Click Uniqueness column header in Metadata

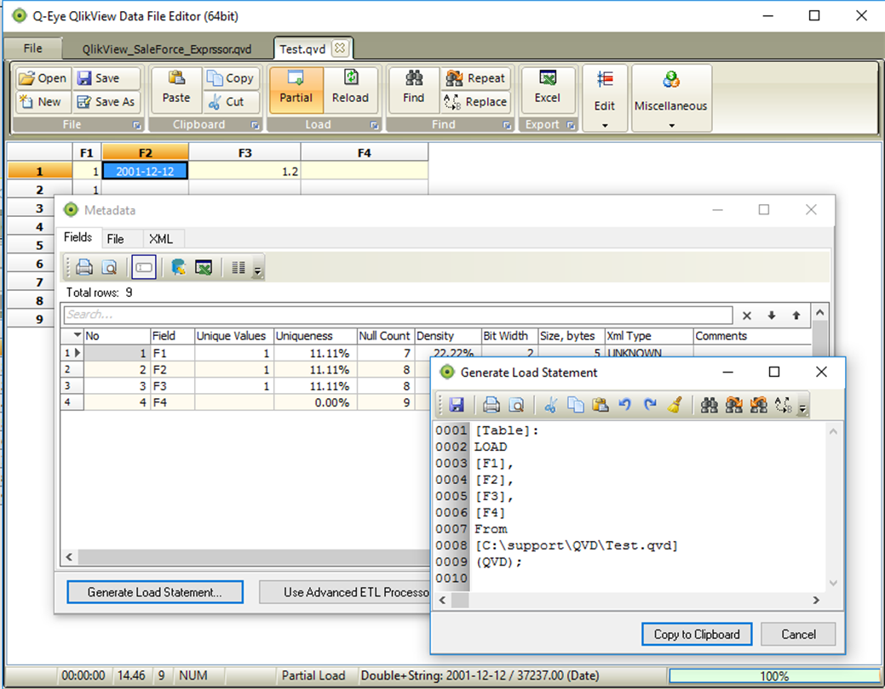click(315, 336)
